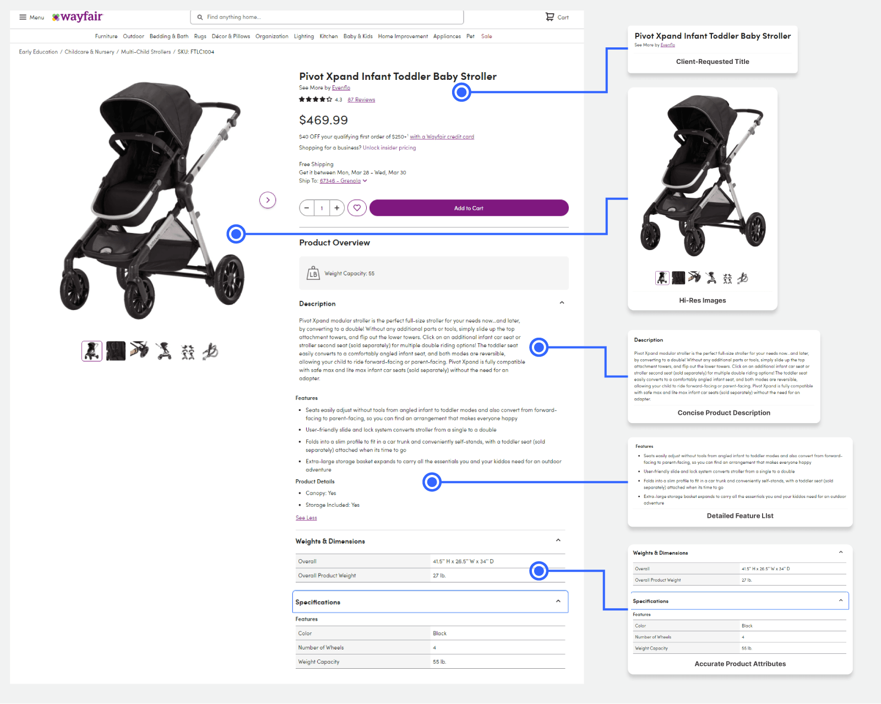Select fourth thumbnail under main product image
Viewport: 881px width, 704px height.
[x=163, y=351]
